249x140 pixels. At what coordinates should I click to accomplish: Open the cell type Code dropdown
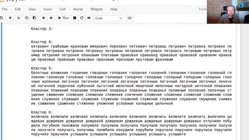click(109, 18)
